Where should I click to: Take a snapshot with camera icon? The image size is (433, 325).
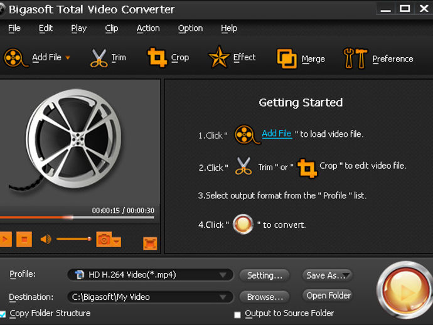(104, 239)
